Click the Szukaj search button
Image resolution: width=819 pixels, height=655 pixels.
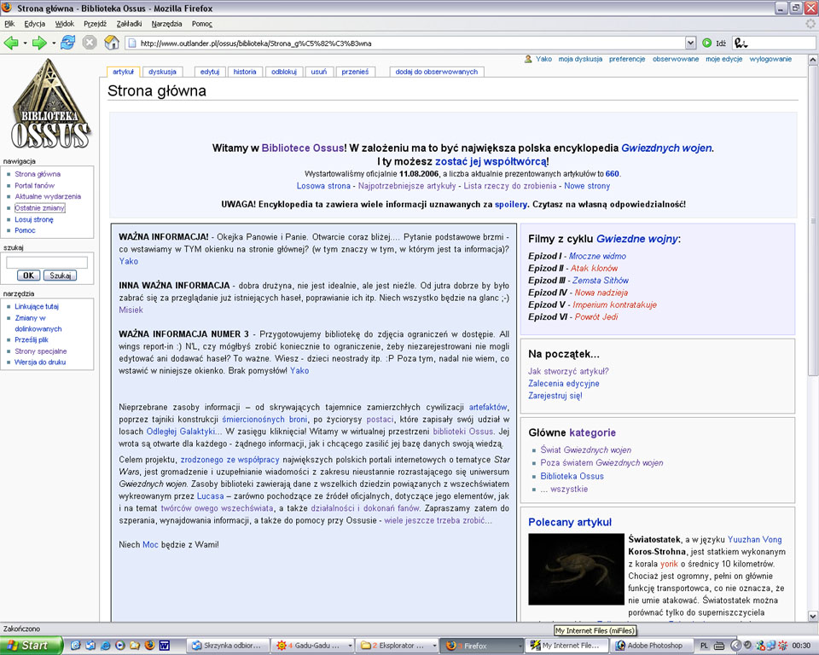[x=60, y=275]
